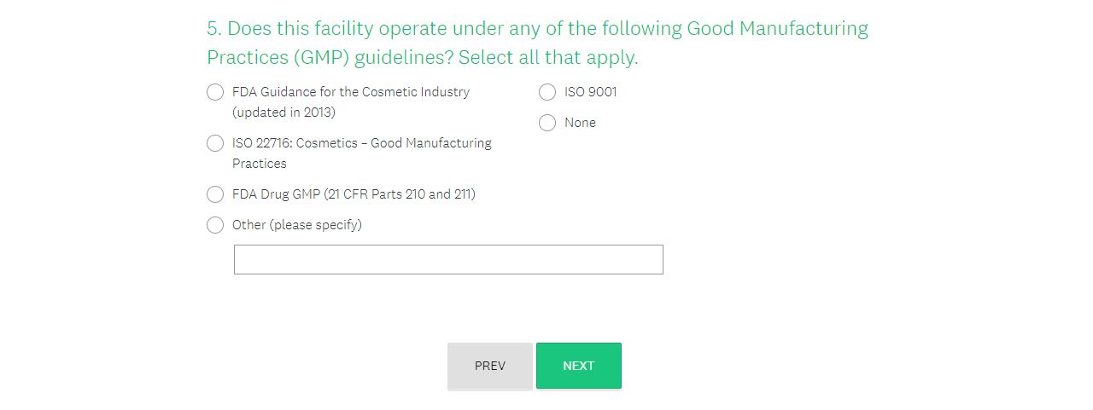The image size is (1093, 410).
Task: Focus the Other specify text box
Action: tap(448, 260)
